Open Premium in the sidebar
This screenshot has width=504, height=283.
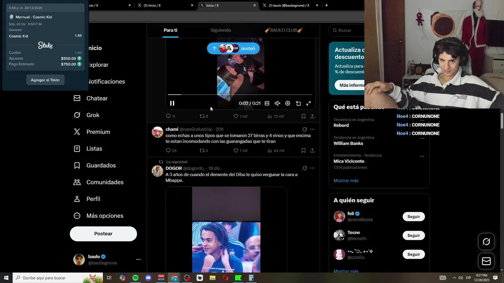(x=92, y=132)
